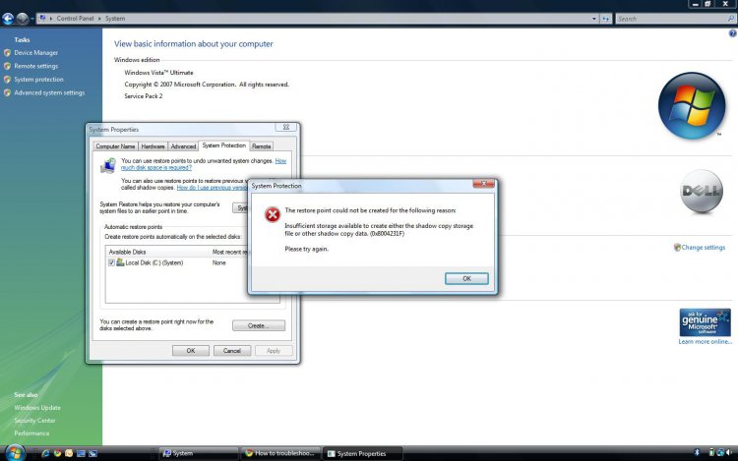Screen dimensions: 738x461
Task: Click the Local Disk (C:) drive icon
Action: tap(120, 262)
